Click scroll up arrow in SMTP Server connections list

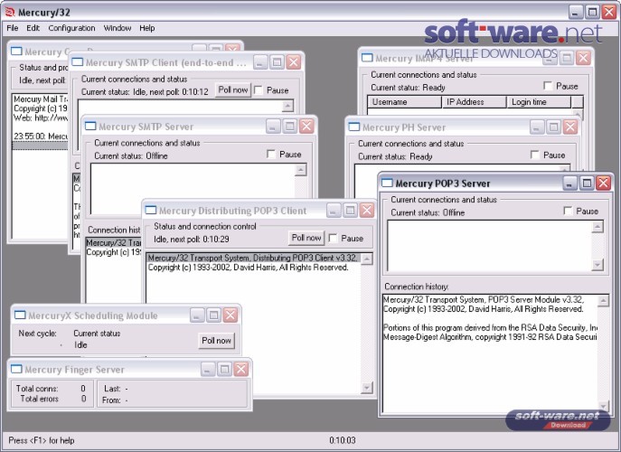point(301,170)
